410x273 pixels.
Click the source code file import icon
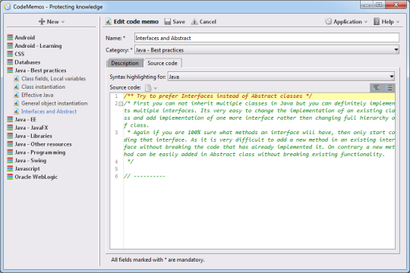(x=148, y=88)
